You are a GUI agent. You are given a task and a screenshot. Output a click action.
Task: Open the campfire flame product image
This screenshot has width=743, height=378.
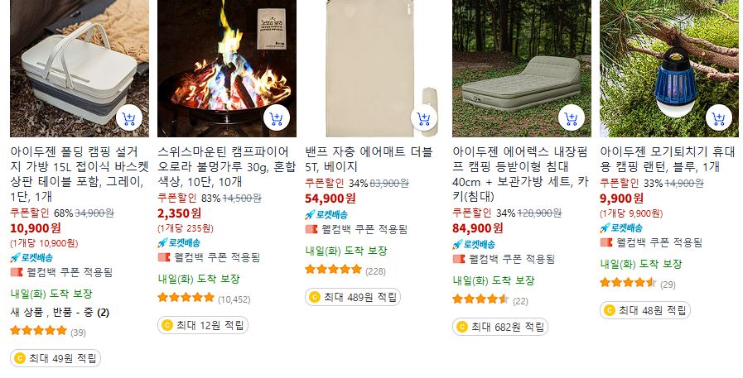[226, 69]
